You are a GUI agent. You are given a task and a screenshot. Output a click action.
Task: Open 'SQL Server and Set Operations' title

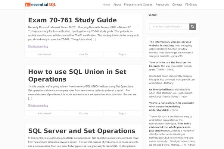pyautogui.click(x=82, y=131)
